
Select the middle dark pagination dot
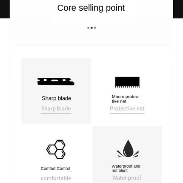91,28
